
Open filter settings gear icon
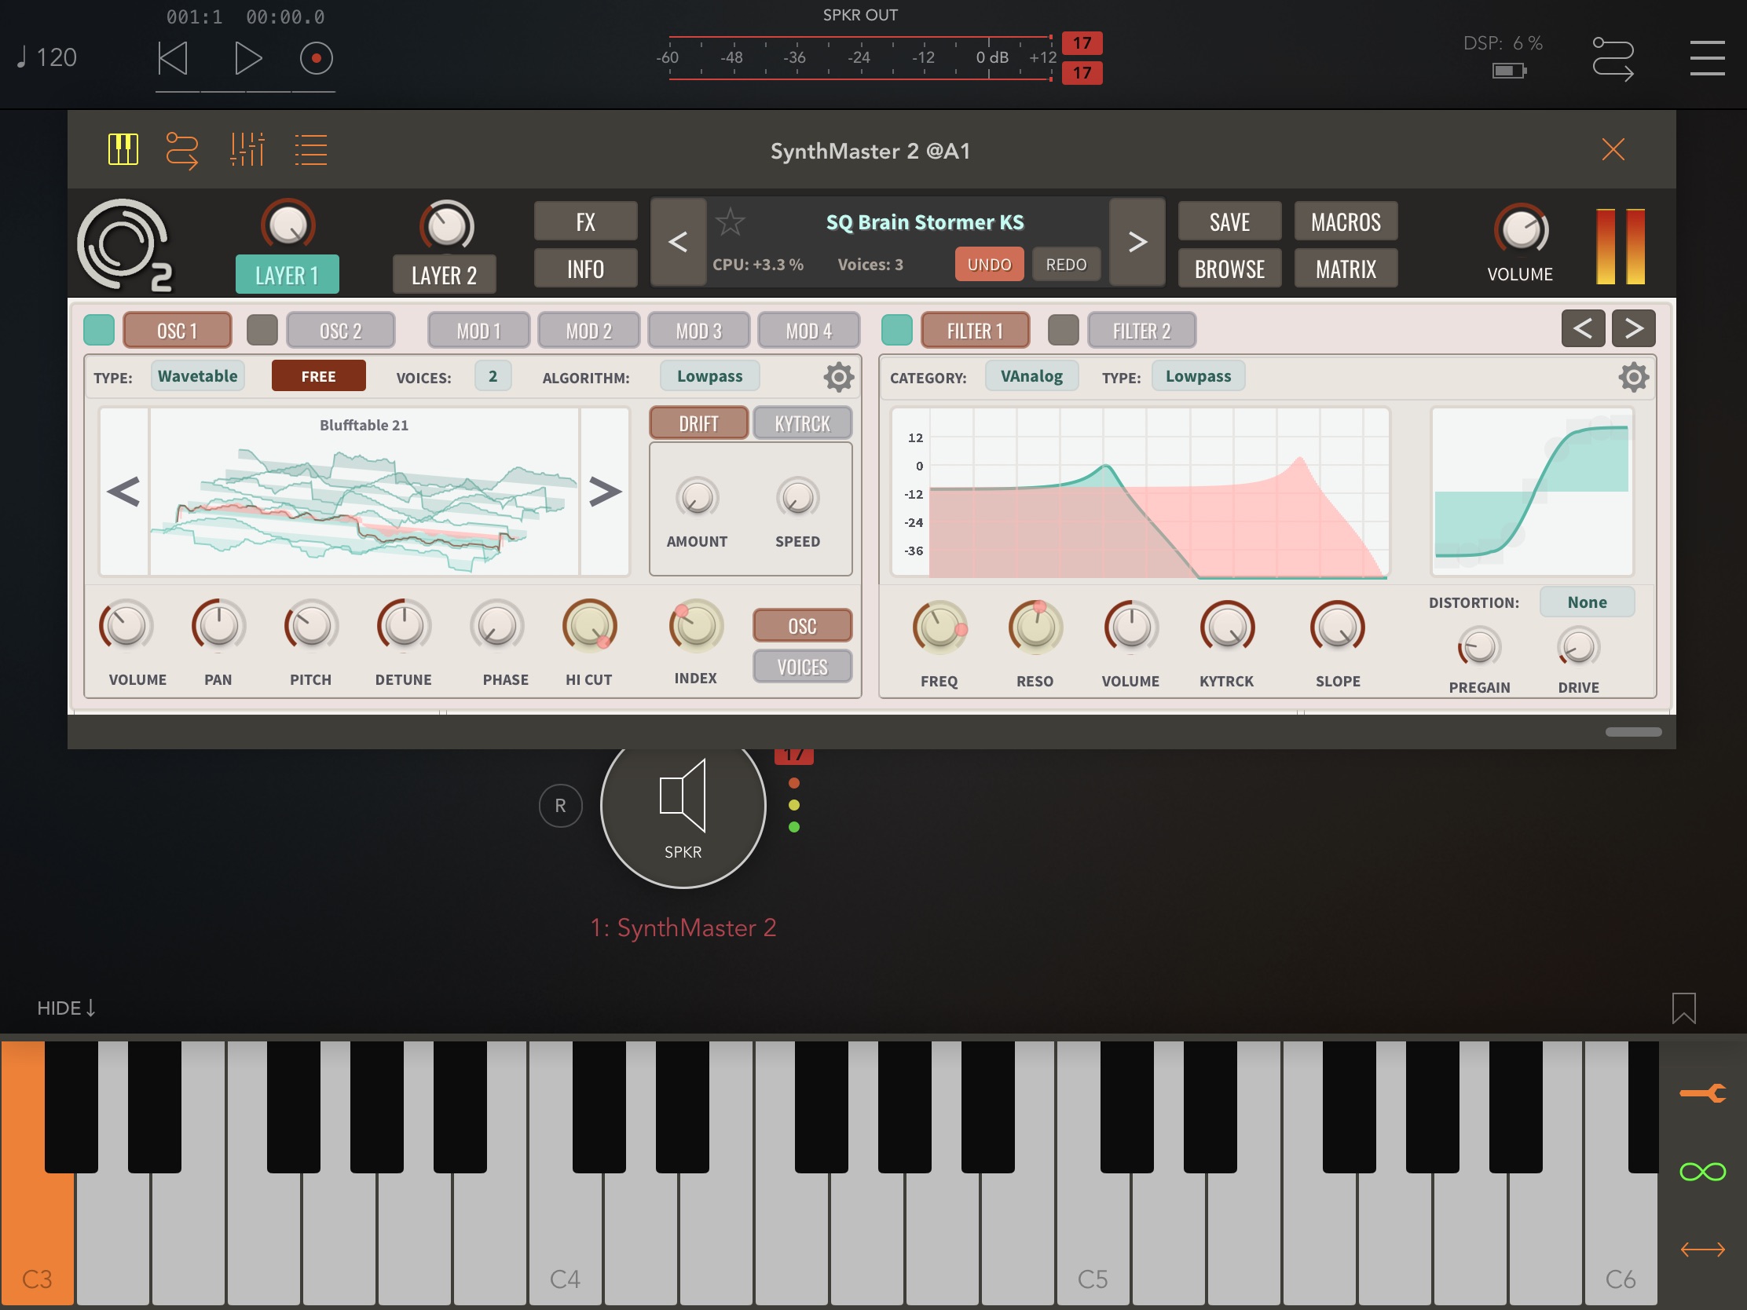pyautogui.click(x=1633, y=378)
